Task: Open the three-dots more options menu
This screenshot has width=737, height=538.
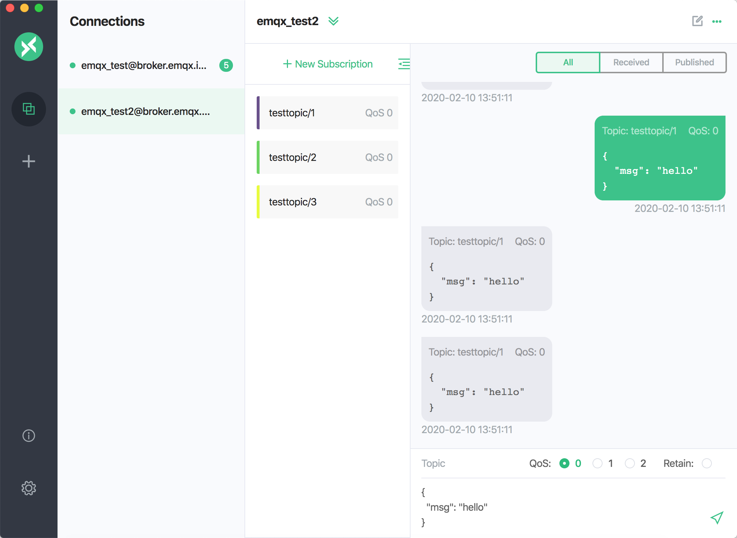Action: [x=717, y=22]
